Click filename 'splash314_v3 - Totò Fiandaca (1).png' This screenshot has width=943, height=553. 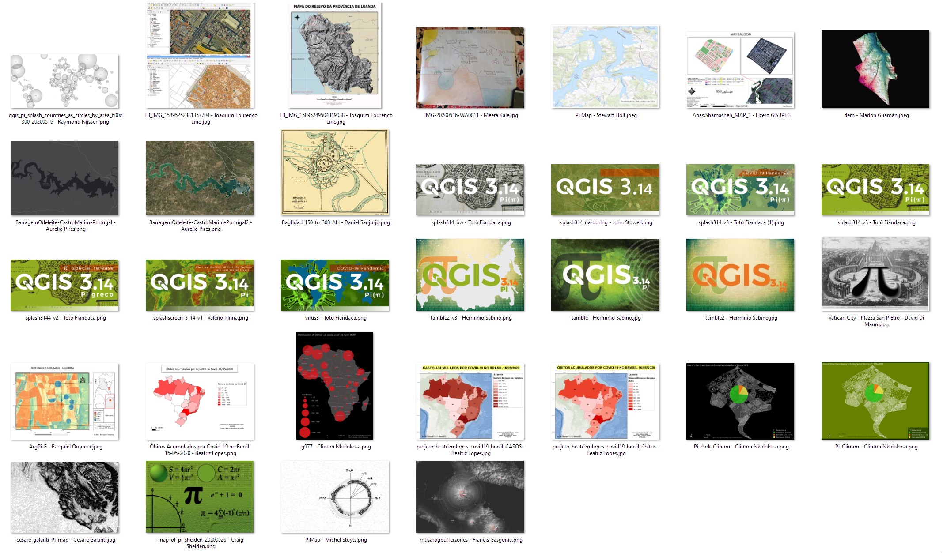741,222
